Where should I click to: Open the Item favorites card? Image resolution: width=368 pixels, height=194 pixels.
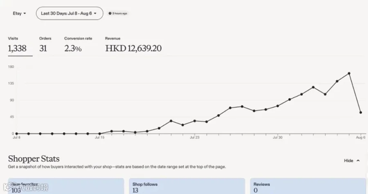click(66, 186)
